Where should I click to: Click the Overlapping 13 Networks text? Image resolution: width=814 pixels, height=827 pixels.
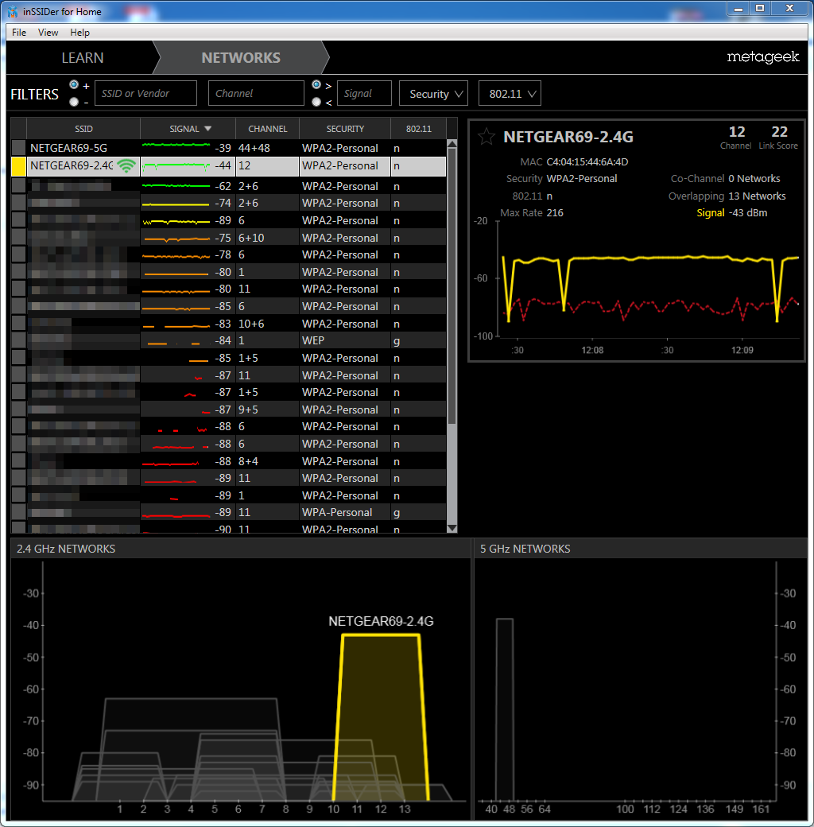point(727,196)
